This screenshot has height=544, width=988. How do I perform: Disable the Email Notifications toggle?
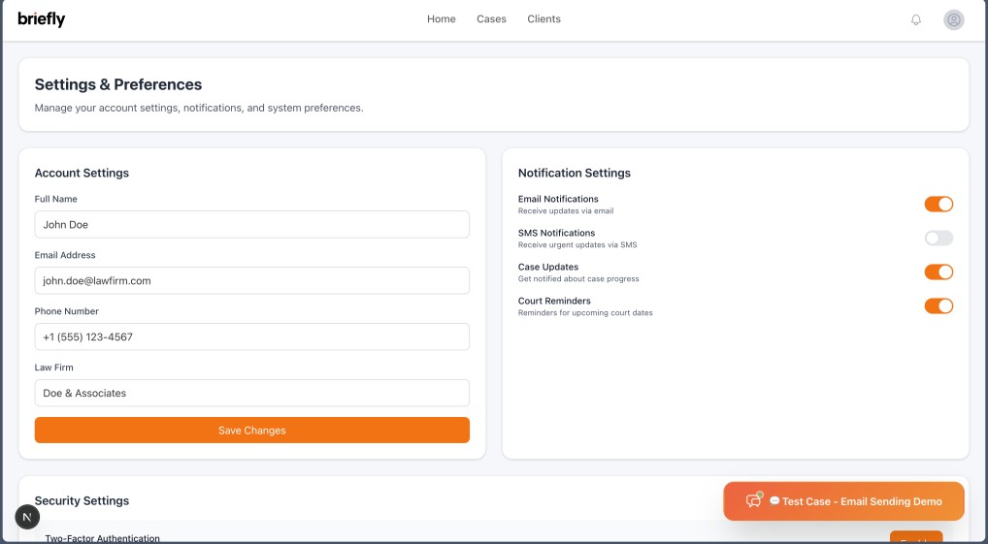tap(939, 204)
